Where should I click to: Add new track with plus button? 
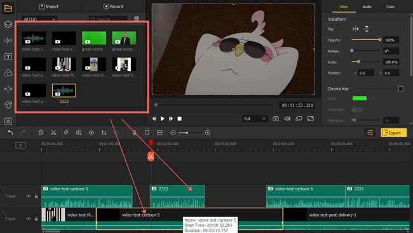20,145
